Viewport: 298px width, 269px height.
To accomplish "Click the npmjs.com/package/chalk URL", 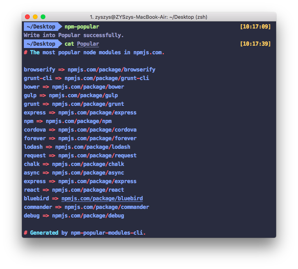I will tap(88, 164).
